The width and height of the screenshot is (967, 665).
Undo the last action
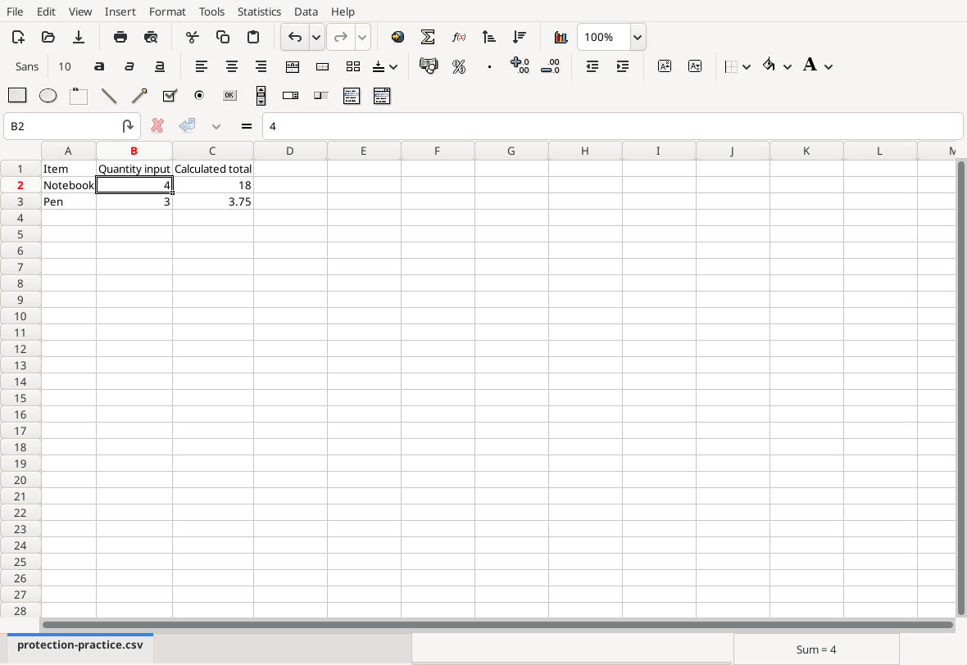pos(295,37)
